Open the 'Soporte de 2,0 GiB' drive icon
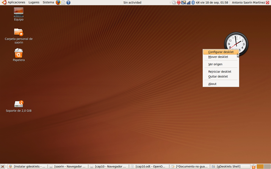The image size is (271, 169). pyautogui.click(x=19, y=105)
